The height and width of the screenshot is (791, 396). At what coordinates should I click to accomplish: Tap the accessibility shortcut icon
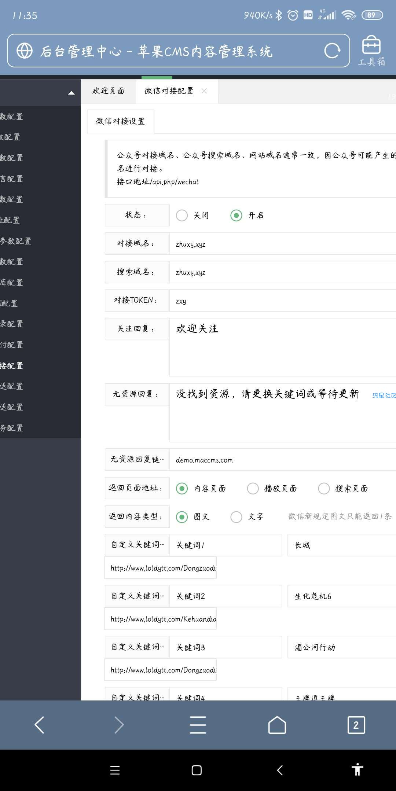357,769
